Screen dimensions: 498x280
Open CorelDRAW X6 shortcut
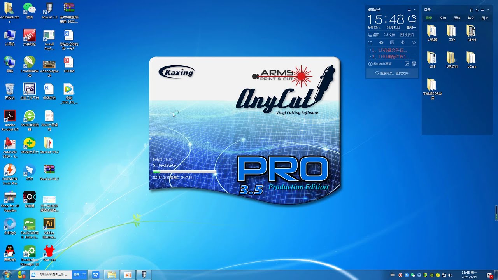[x=30, y=66]
